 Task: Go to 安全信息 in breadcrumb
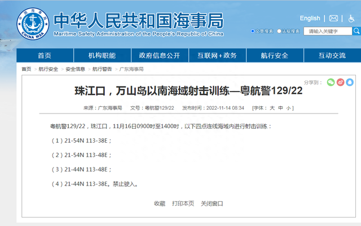click(75, 69)
